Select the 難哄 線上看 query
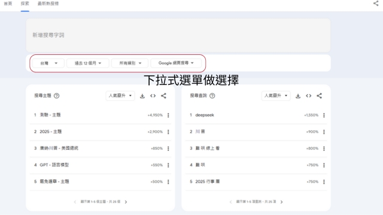The height and width of the screenshot is (215, 383). (208, 148)
